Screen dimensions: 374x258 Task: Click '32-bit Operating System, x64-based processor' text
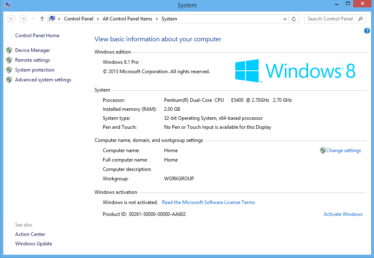pos(213,119)
